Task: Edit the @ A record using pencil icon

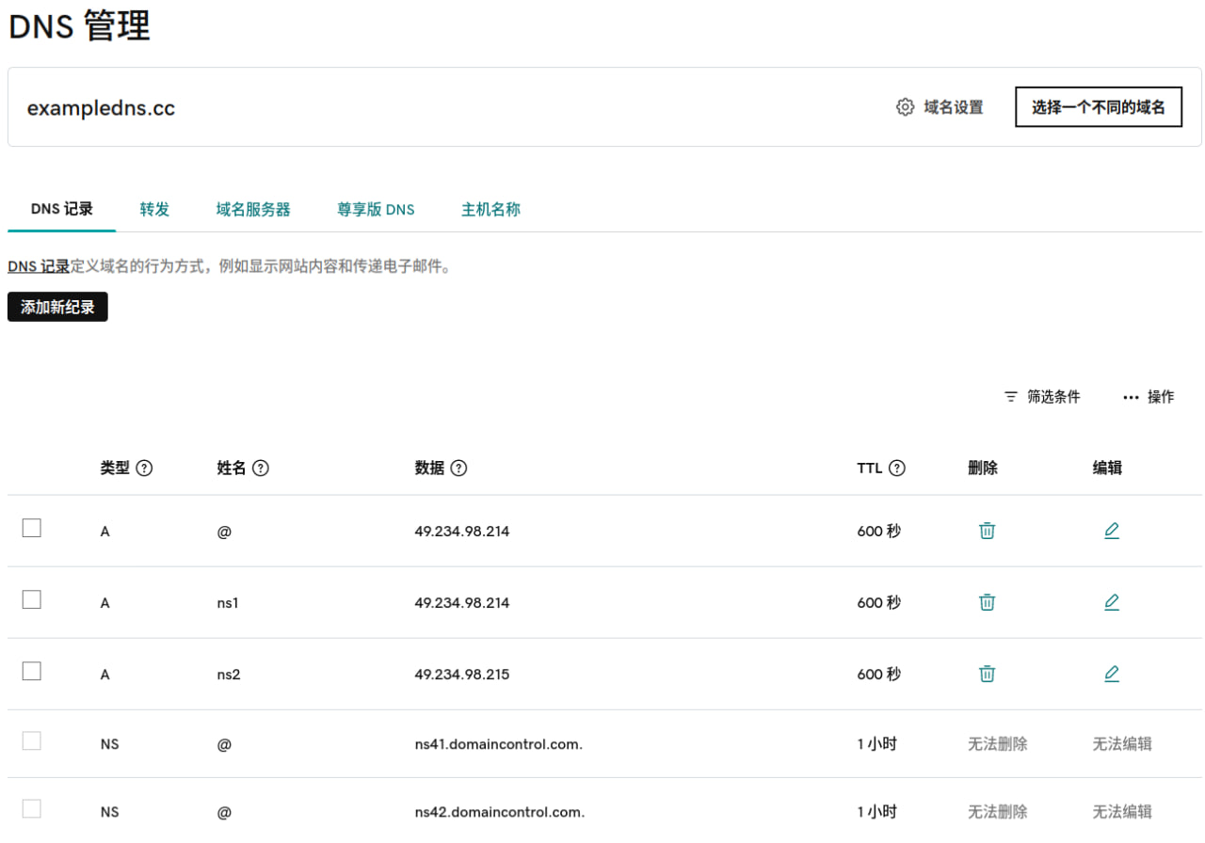Action: (x=1112, y=530)
